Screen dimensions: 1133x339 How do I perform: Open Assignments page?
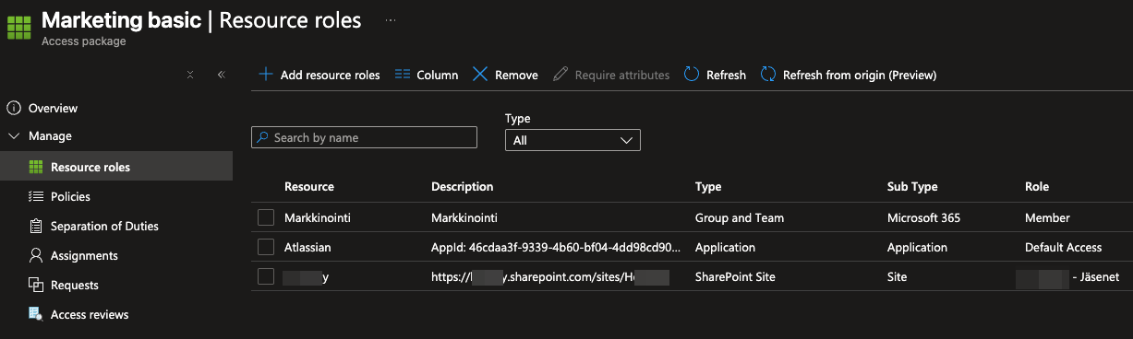[84, 255]
